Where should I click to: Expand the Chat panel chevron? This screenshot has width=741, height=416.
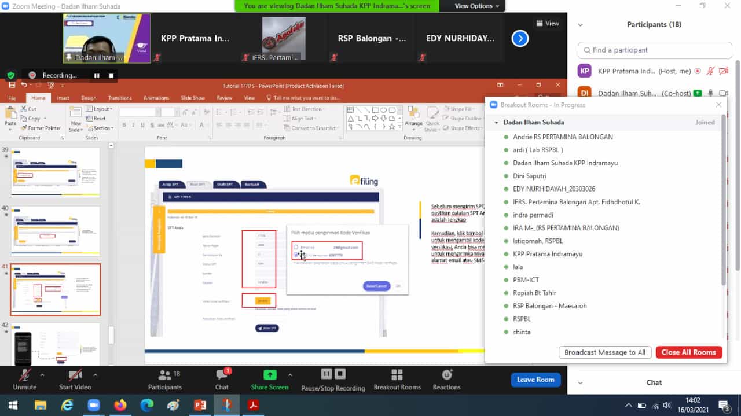[x=580, y=382]
